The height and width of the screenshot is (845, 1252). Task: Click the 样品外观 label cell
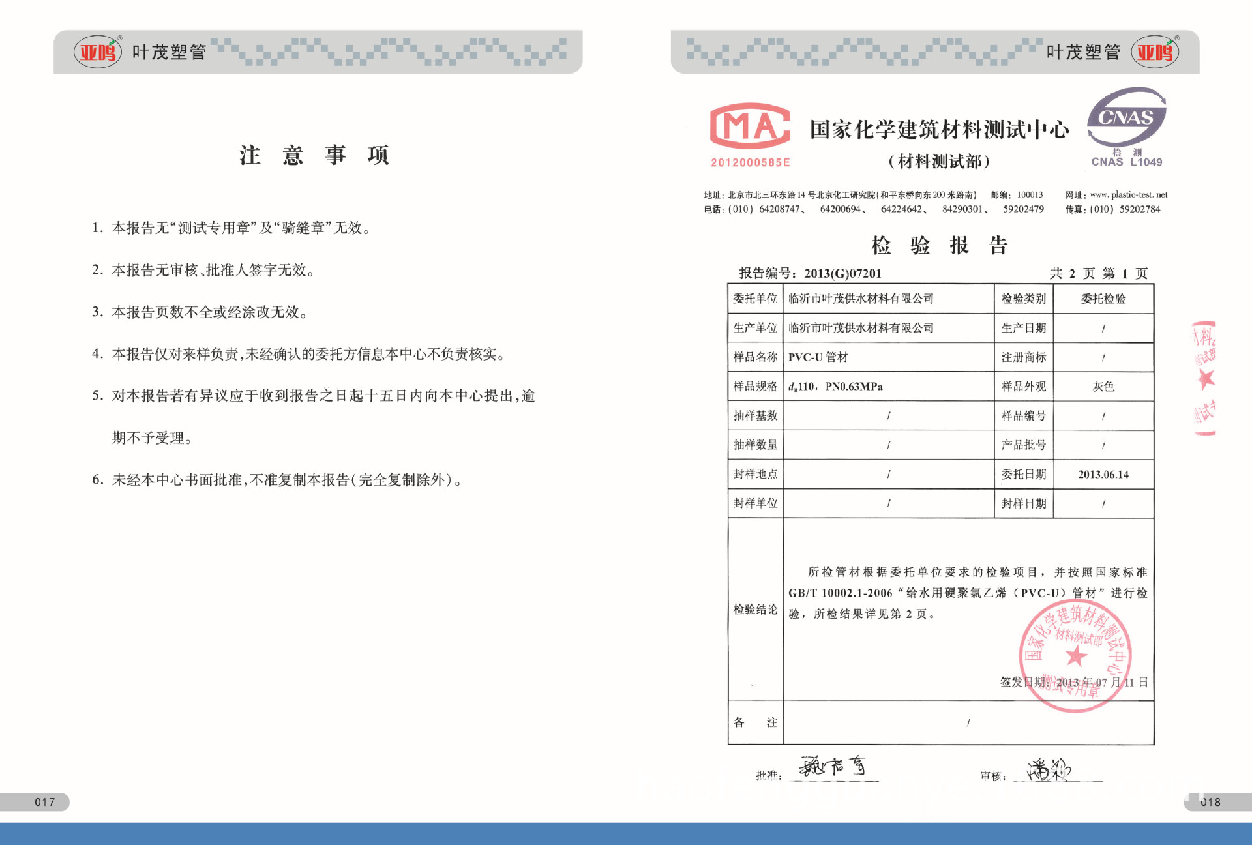1024,387
